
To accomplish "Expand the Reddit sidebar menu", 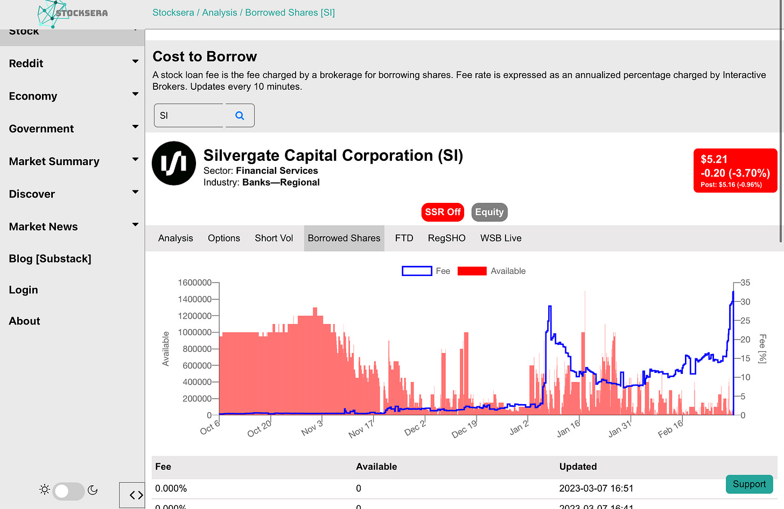I will pyautogui.click(x=72, y=63).
